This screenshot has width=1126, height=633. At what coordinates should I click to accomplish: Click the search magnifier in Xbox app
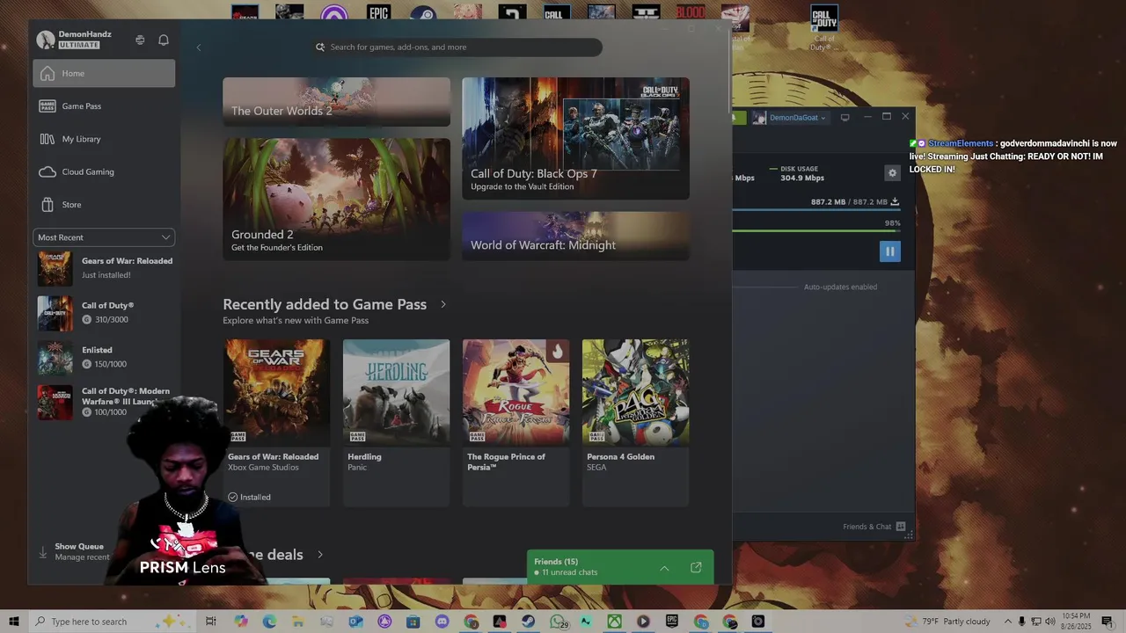320,47
